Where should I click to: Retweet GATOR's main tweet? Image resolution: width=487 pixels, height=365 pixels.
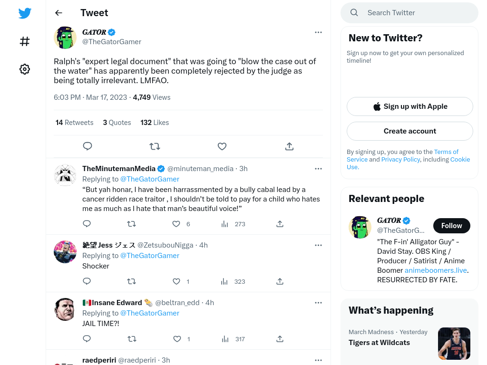(x=155, y=146)
